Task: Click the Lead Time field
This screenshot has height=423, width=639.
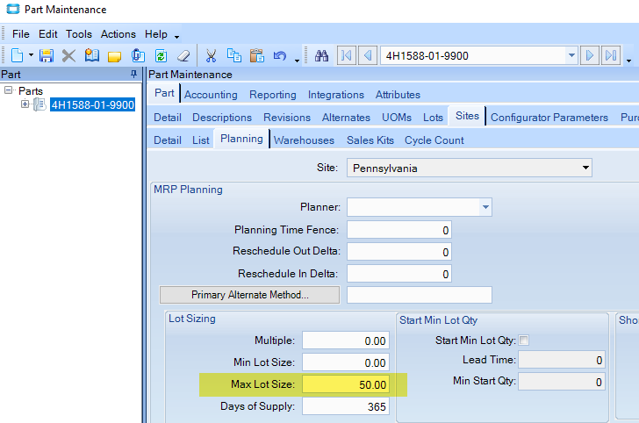Action: 562,360
